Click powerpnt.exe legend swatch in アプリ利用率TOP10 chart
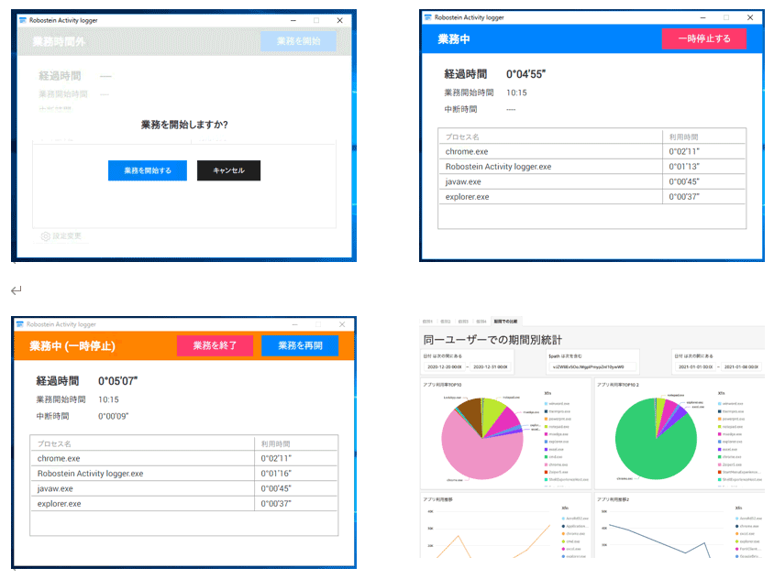The image size is (774, 579). pos(546,419)
